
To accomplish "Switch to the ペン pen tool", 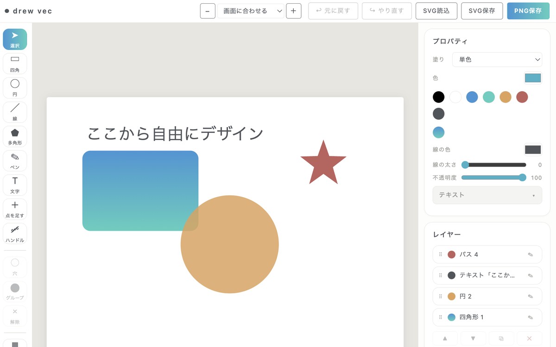I will (x=15, y=161).
